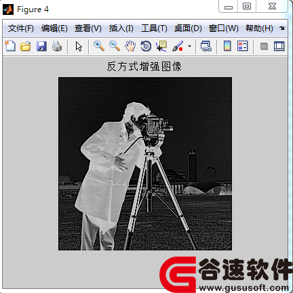293x293 pixels.
Task: Open the 文件(F) menu
Action: pos(21,28)
